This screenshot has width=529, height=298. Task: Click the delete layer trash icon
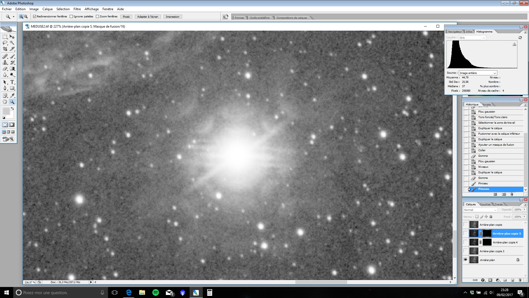[x=520, y=280]
